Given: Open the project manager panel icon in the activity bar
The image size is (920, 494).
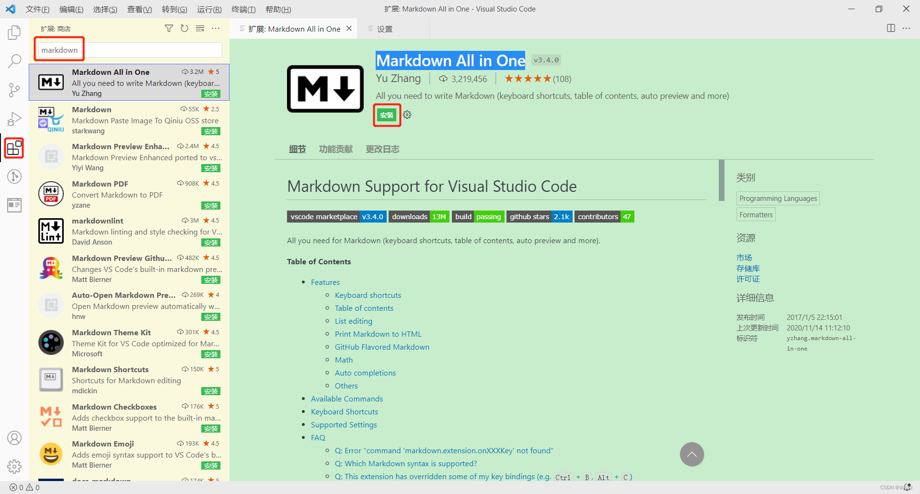Looking at the screenshot, I should tap(14, 205).
